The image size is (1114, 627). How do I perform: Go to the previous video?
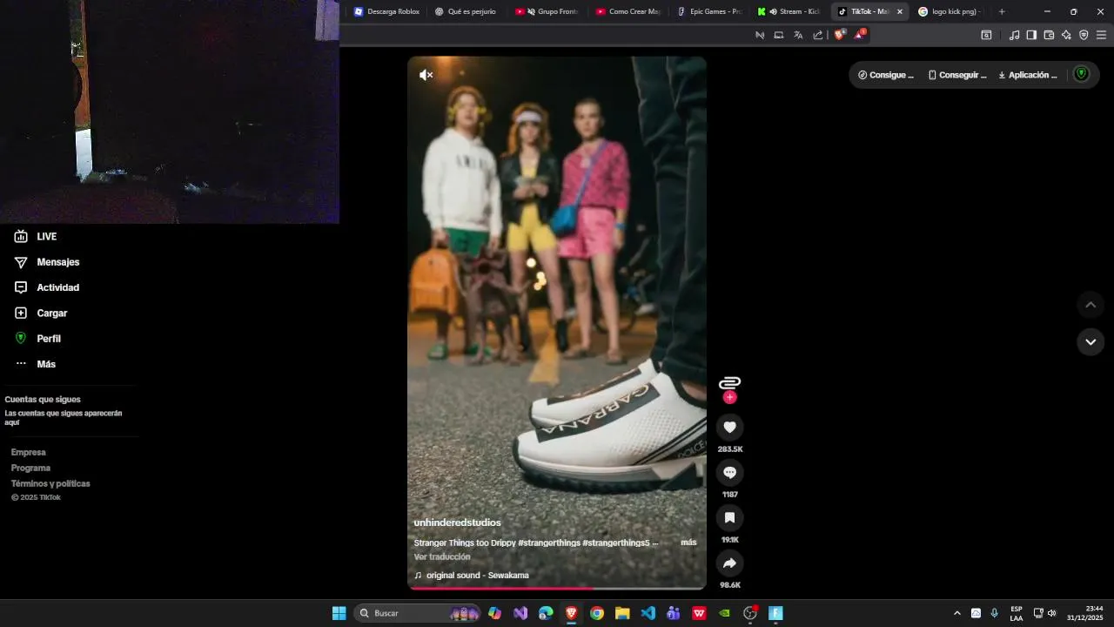tap(1091, 305)
